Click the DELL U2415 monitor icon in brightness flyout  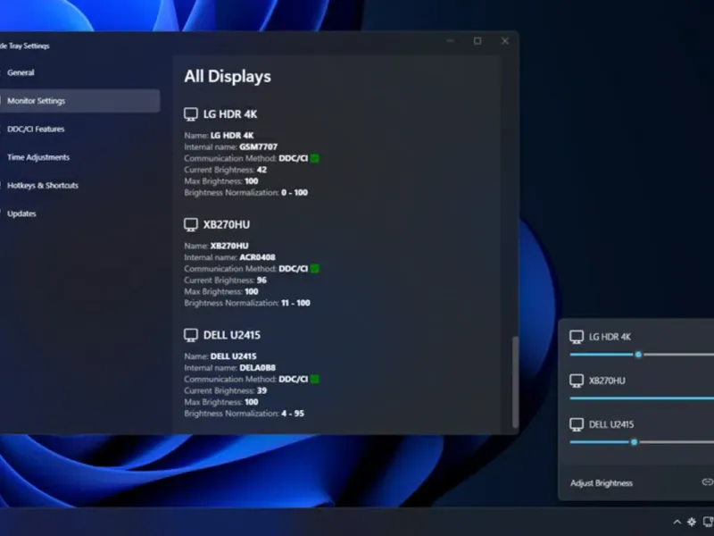[x=577, y=424]
